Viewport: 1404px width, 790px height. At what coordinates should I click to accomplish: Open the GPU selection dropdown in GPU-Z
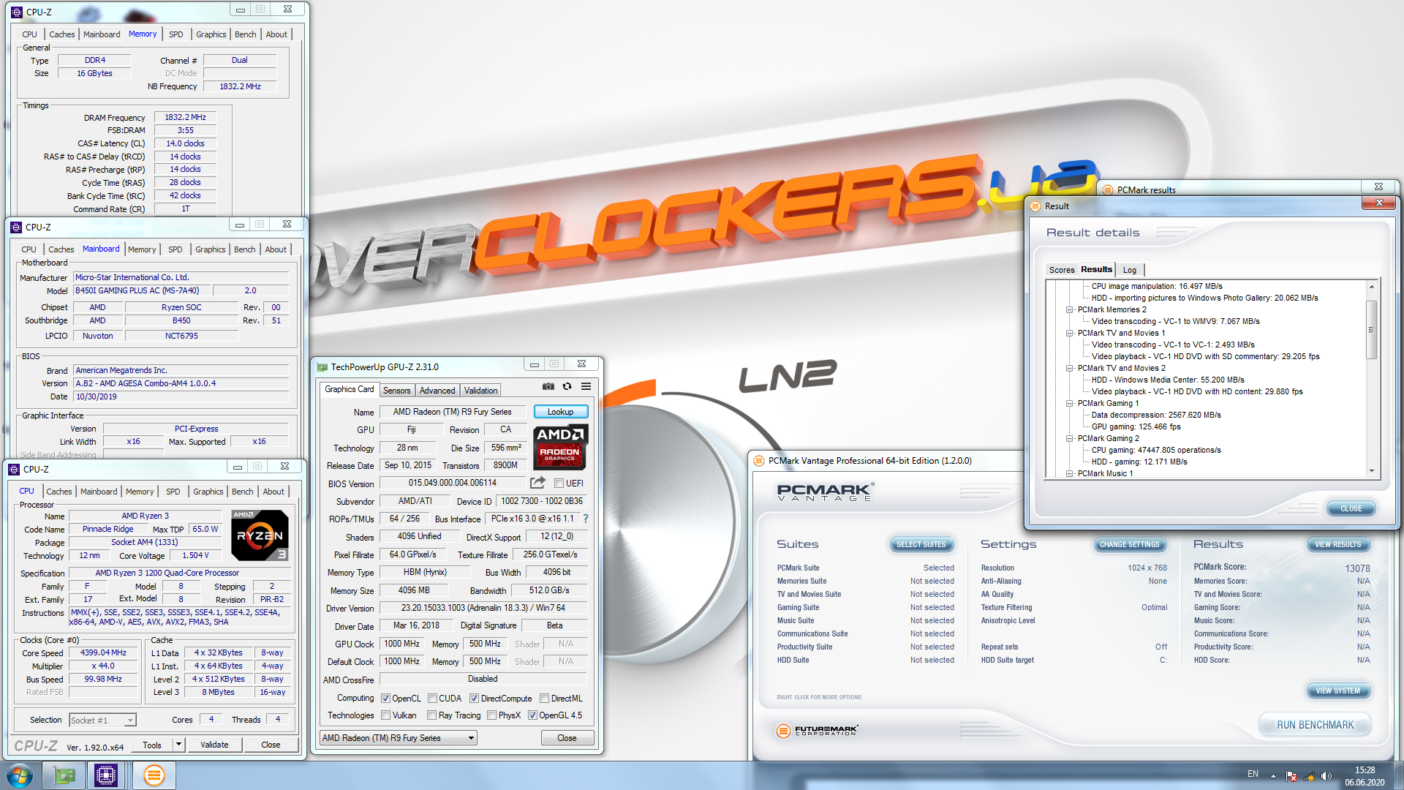point(399,738)
